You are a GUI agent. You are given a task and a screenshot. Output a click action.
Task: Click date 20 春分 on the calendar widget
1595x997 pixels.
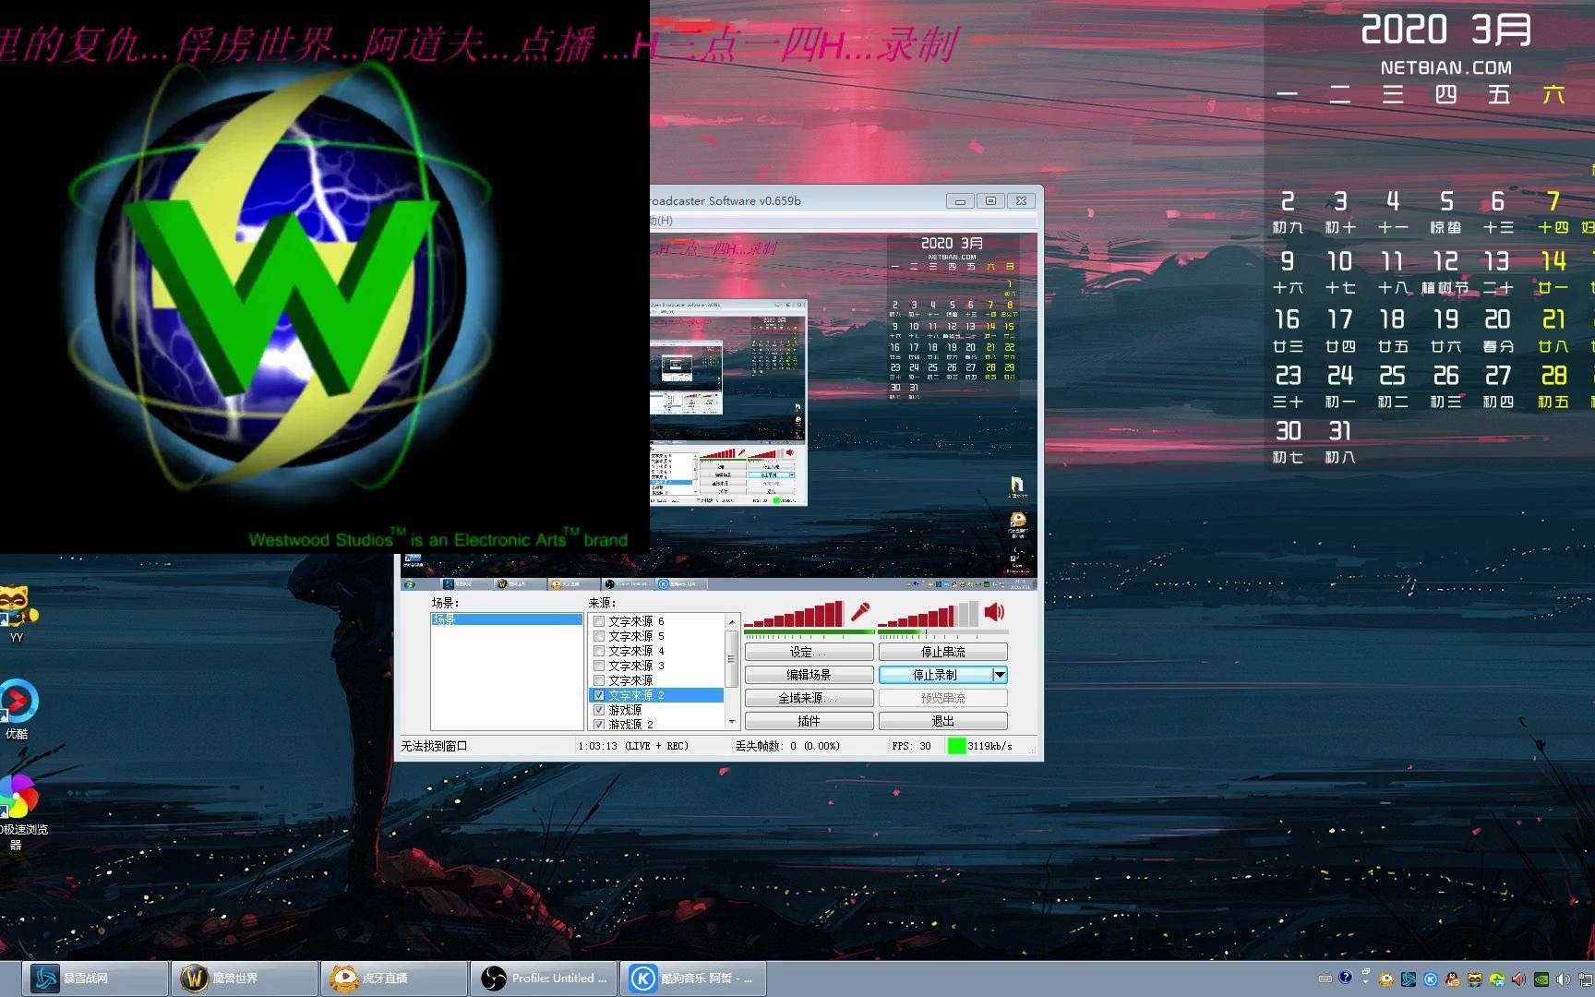click(1497, 329)
